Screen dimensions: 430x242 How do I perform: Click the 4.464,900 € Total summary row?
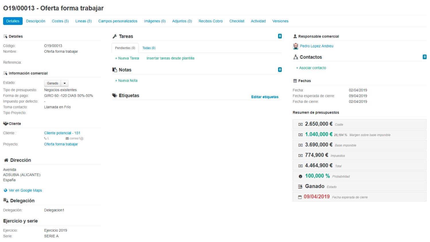pos(359,166)
